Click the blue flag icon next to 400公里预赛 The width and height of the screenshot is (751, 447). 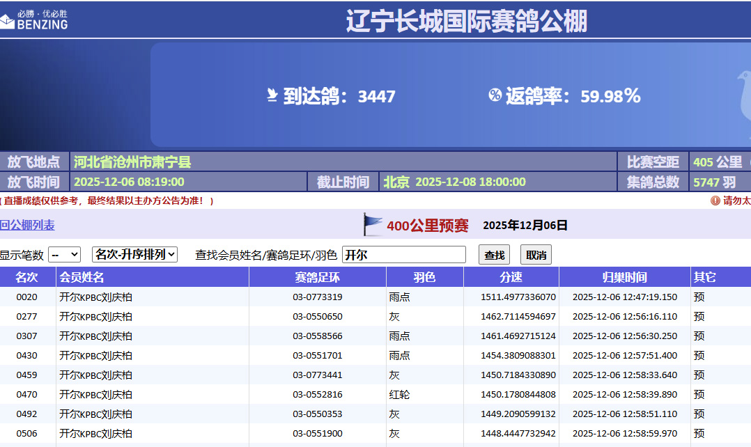[373, 225]
